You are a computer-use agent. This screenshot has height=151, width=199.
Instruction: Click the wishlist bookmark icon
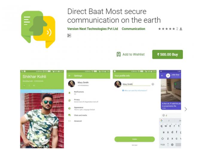point(119,55)
